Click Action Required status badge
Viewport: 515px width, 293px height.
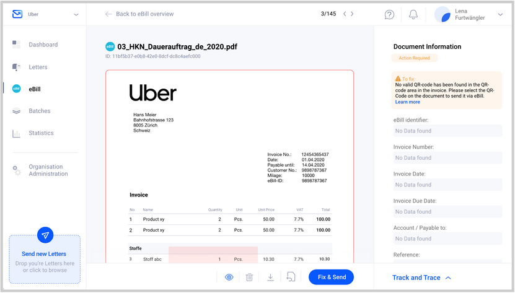pos(414,58)
